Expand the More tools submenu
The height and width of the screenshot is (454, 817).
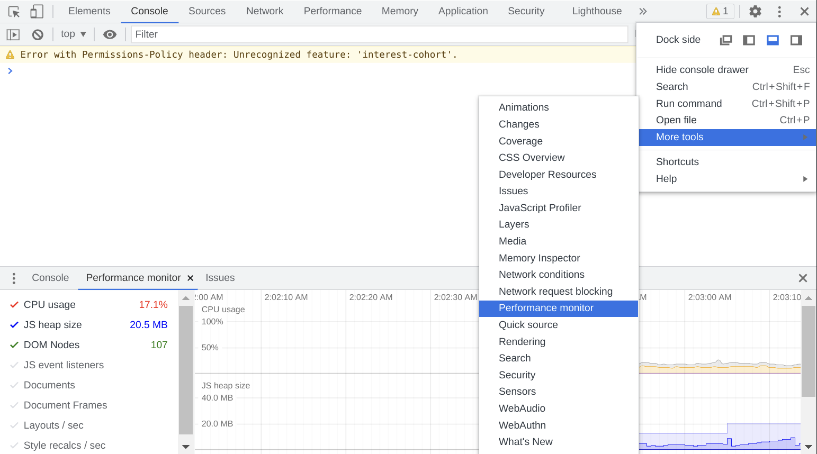(728, 137)
